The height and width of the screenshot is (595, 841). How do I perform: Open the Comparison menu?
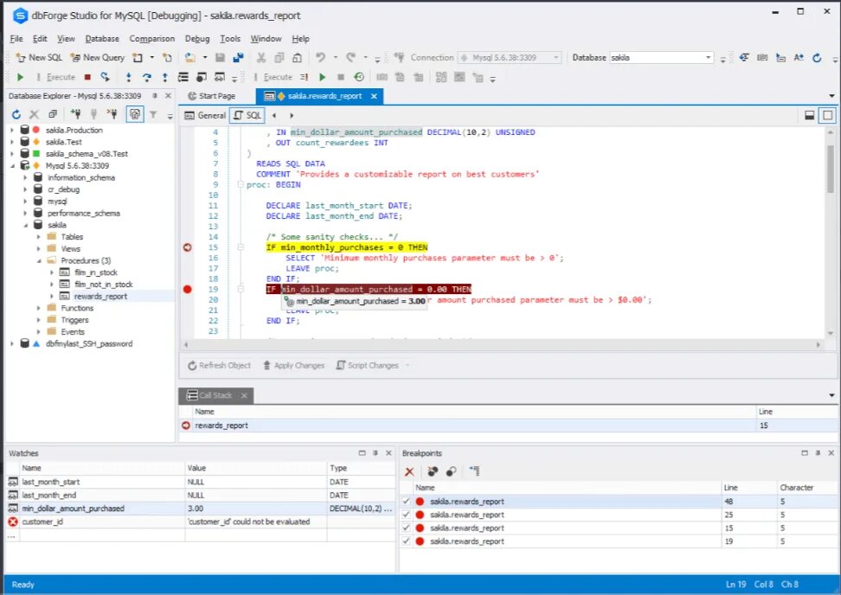(151, 39)
